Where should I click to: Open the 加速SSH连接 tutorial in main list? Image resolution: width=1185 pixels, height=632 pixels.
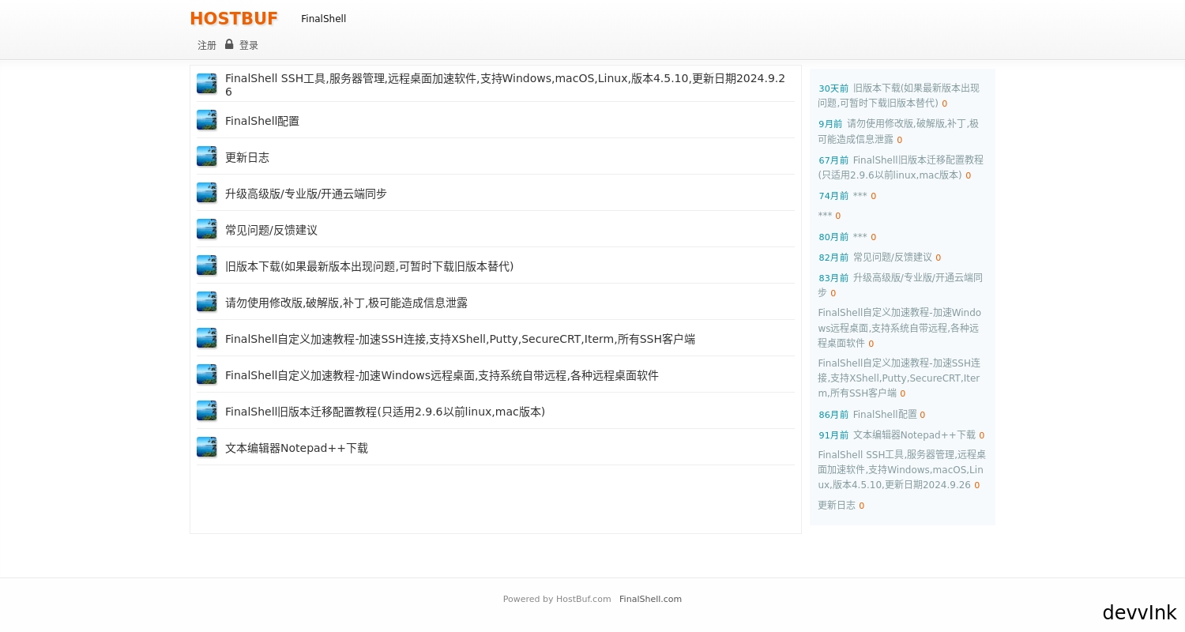tap(460, 339)
